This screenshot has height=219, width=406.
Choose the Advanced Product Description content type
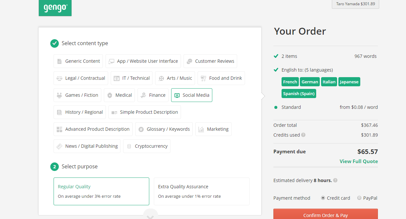(93, 129)
